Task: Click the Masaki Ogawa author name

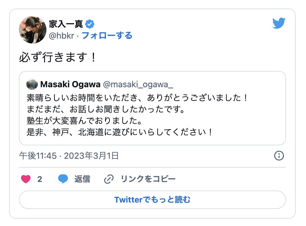Action: pyautogui.click(x=70, y=84)
